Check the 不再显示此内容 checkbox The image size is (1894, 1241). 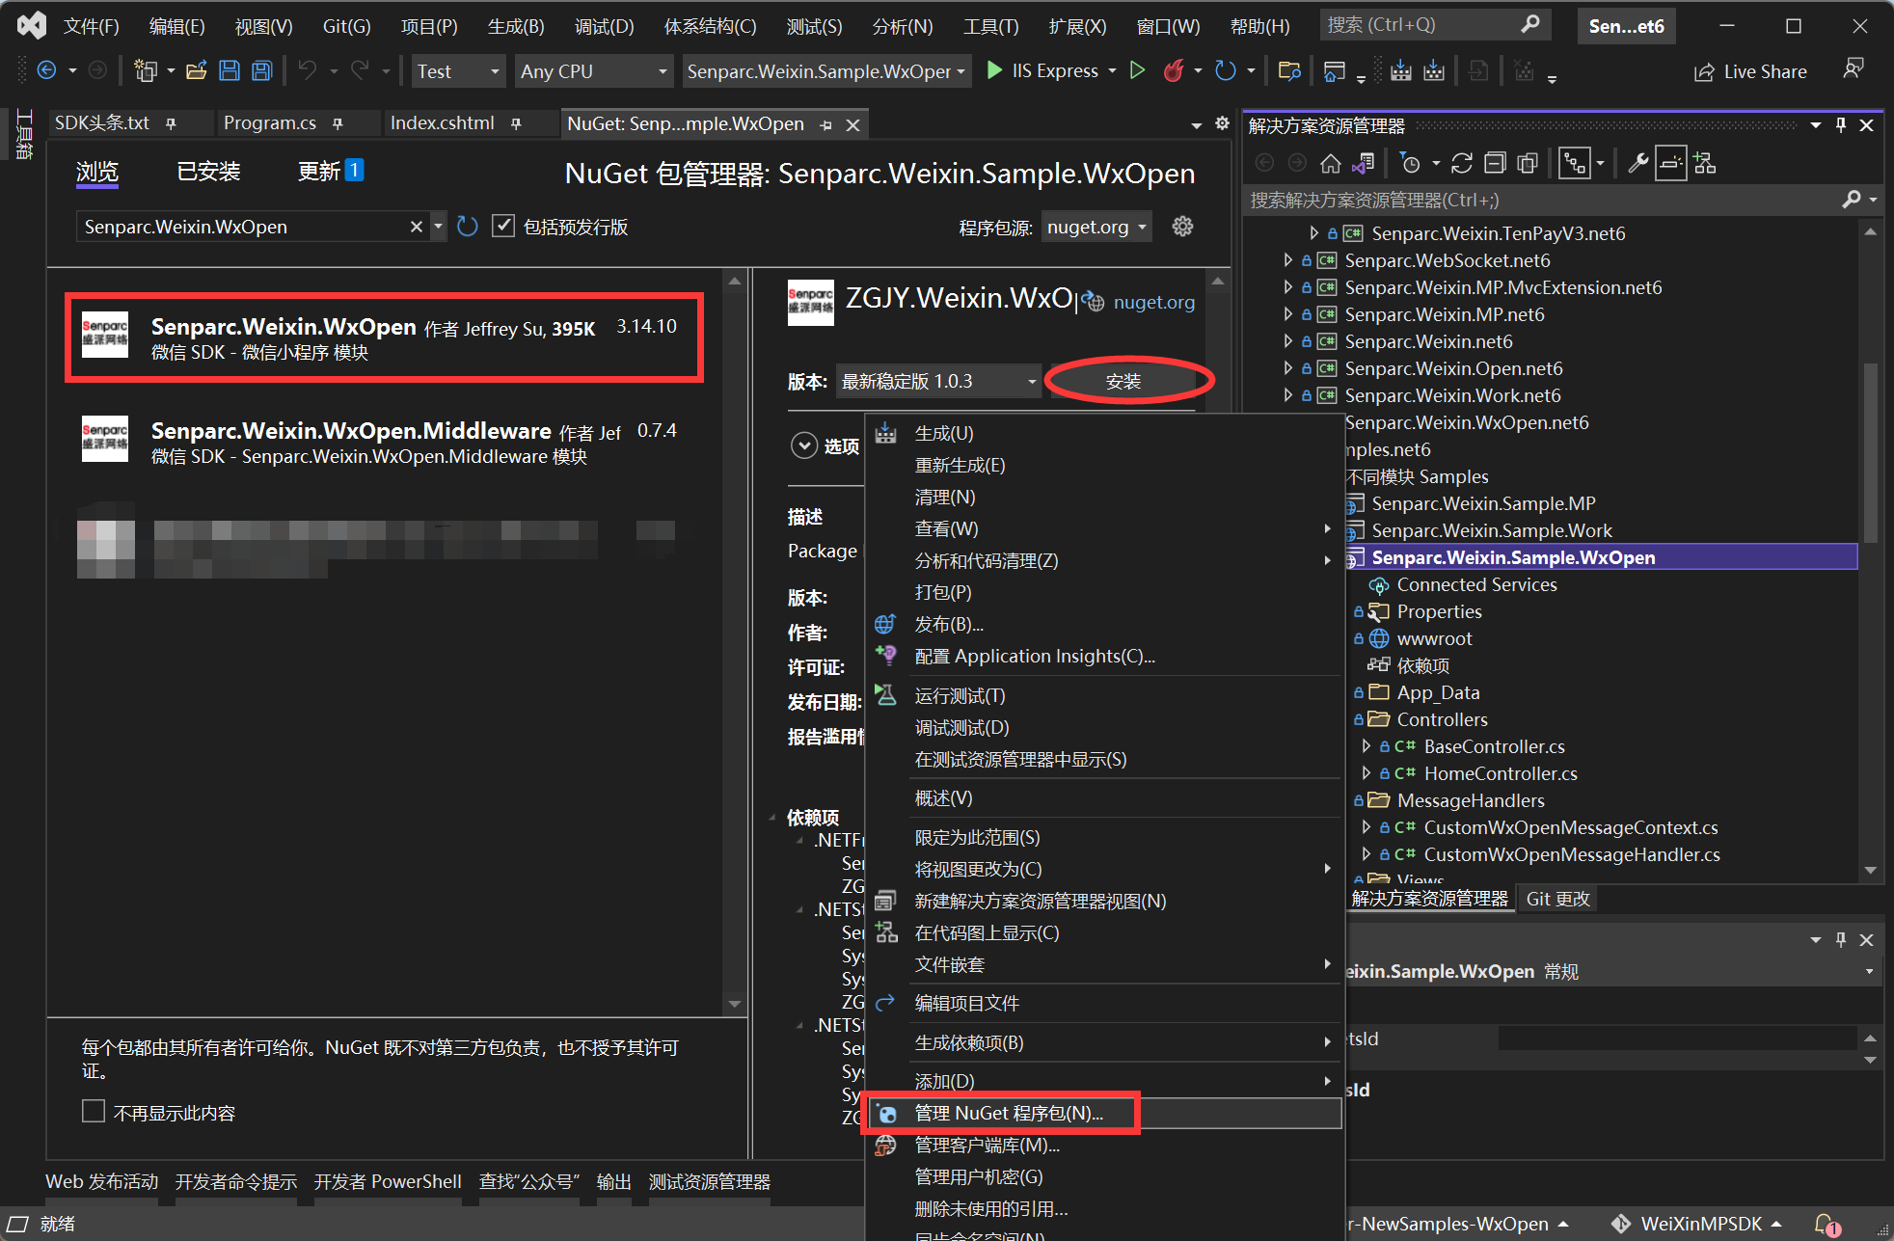93,1111
